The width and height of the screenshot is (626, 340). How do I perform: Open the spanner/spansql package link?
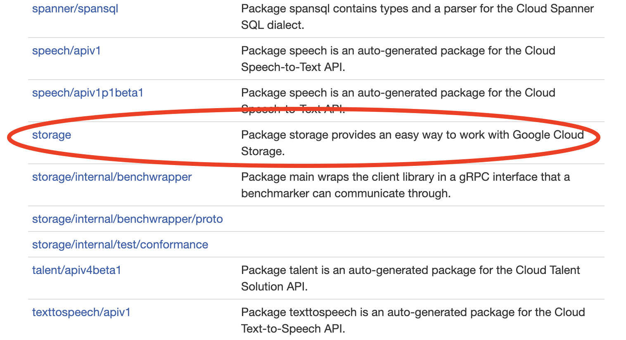pyautogui.click(x=75, y=9)
